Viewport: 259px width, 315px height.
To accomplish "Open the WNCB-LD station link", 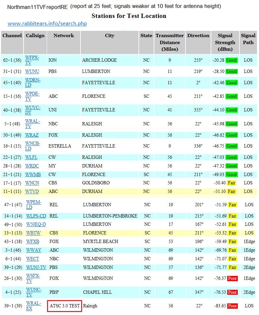I will point(33,146).
